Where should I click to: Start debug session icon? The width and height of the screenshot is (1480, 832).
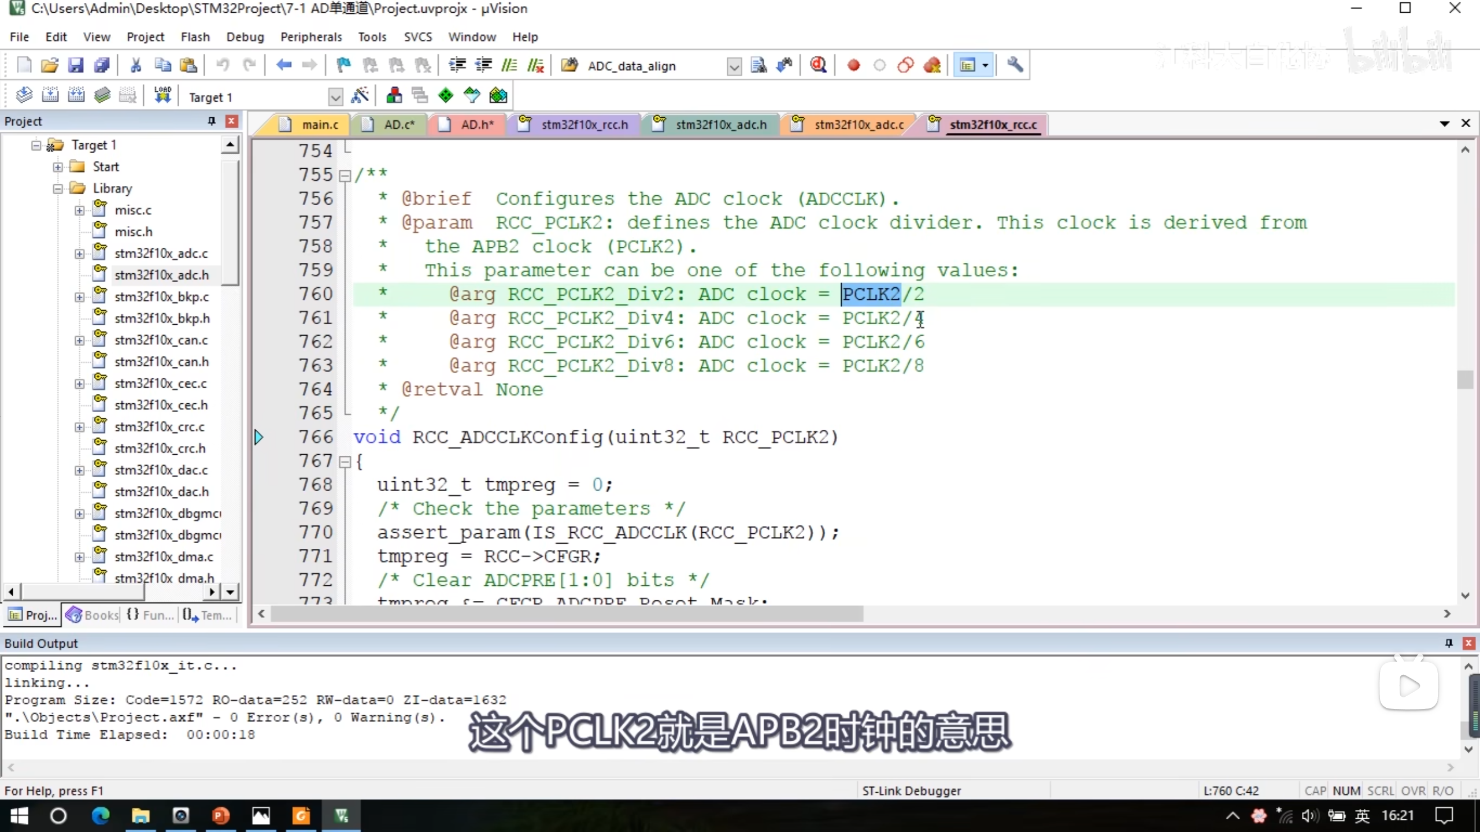[x=818, y=65]
